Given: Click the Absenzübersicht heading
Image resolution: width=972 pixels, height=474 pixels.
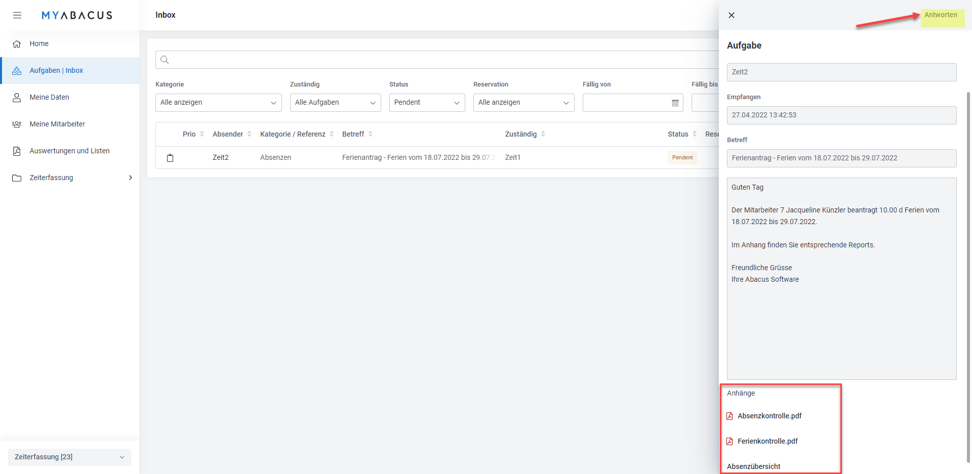Looking at the screenshot, I should tap(753, 466).
